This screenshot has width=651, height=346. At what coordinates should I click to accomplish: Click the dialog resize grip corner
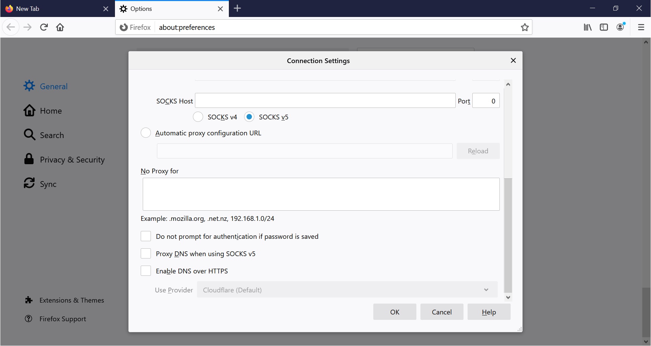pyautogui.click(x=519, y=329)
